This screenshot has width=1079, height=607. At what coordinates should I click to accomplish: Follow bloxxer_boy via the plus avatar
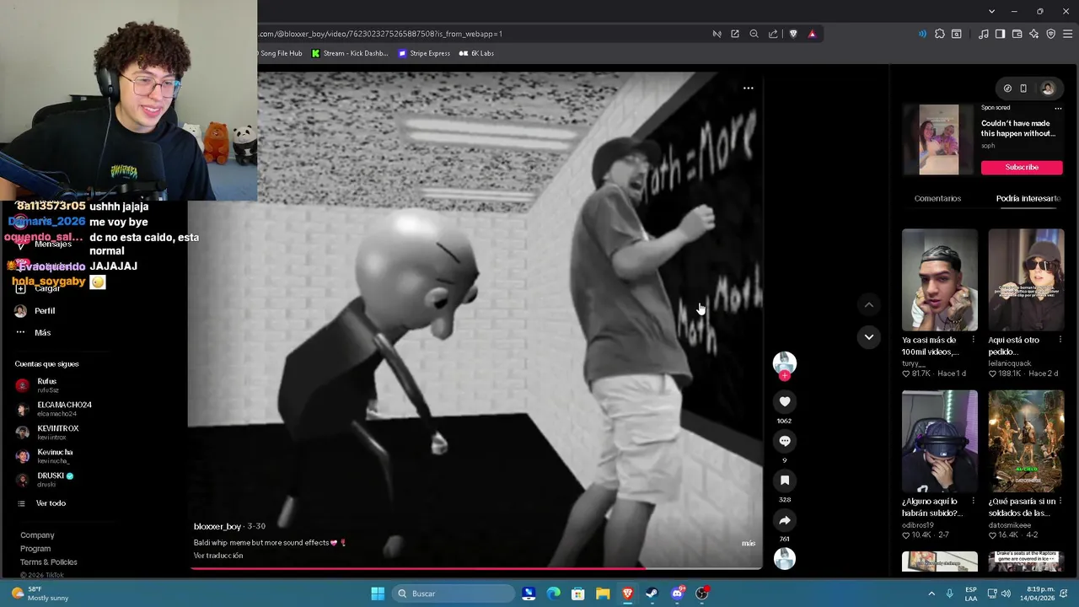[785, 375]
